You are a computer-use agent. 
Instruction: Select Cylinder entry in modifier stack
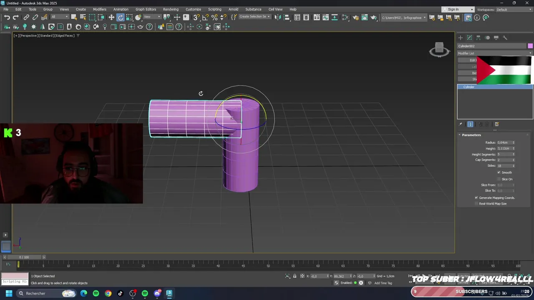pyautogui.click(x=495, y=87)
